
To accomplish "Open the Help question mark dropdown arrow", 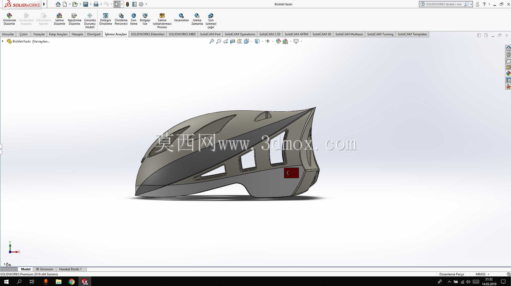I will point(489,4).
